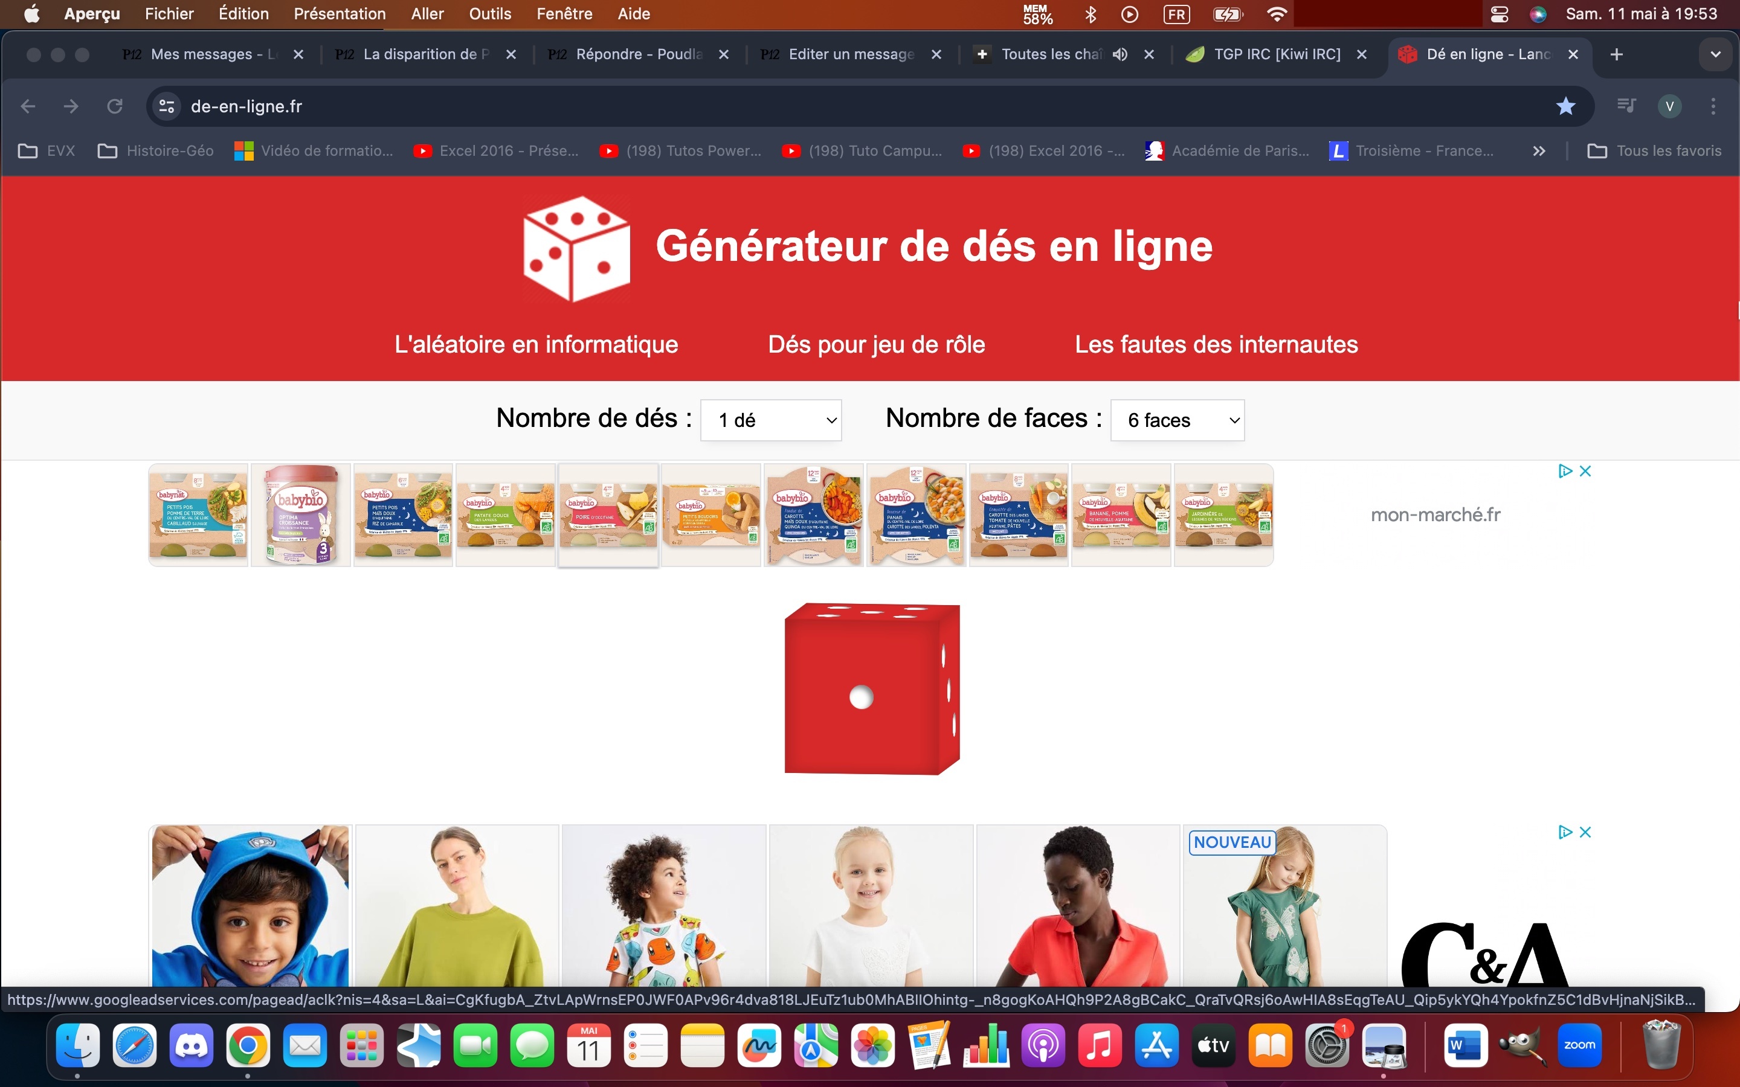Open Chrome three-dot menu
1740x1087 pixels.
(1713, 106)
